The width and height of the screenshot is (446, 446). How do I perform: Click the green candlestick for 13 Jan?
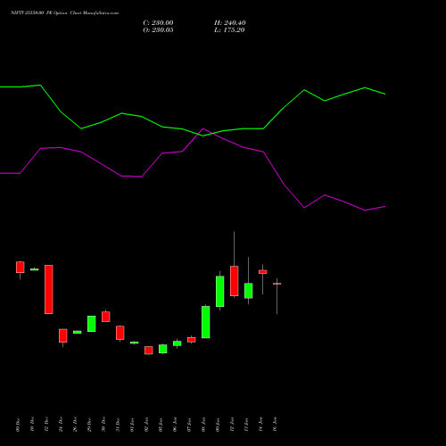click(249, 291)
